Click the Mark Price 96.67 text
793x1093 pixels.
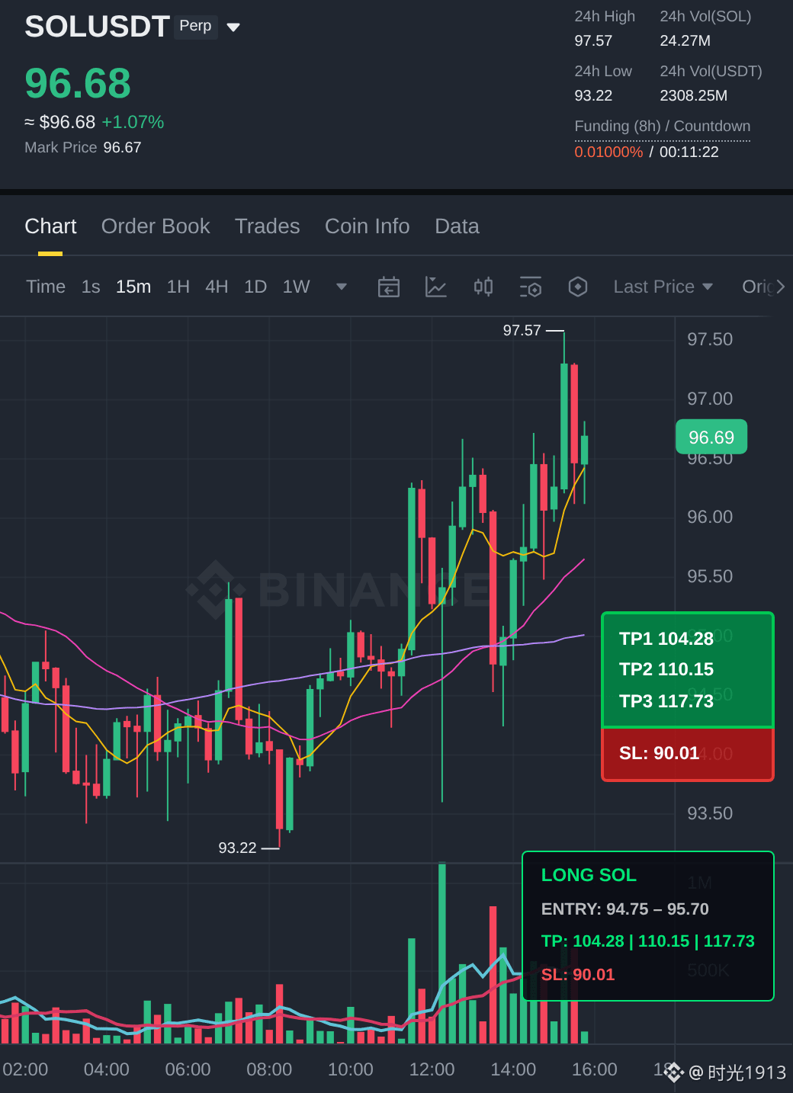83,147
